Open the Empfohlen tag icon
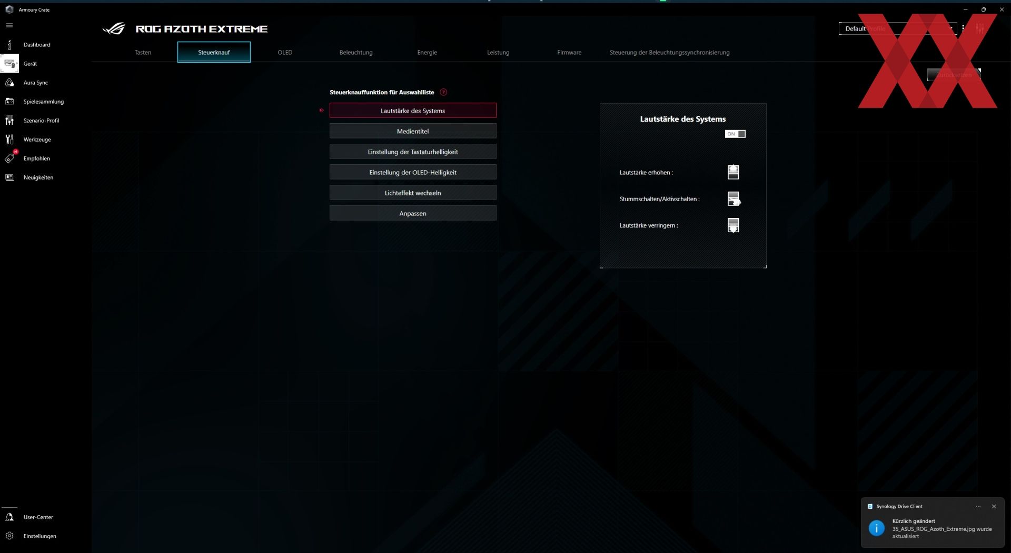The width and height of the screenshot is (1011, 553). [x=10, y=157]
